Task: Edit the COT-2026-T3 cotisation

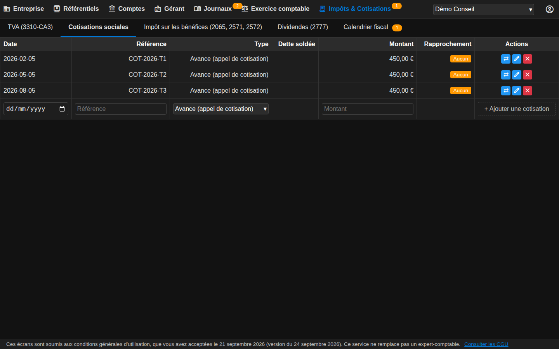Action: [x=517, y=91]
